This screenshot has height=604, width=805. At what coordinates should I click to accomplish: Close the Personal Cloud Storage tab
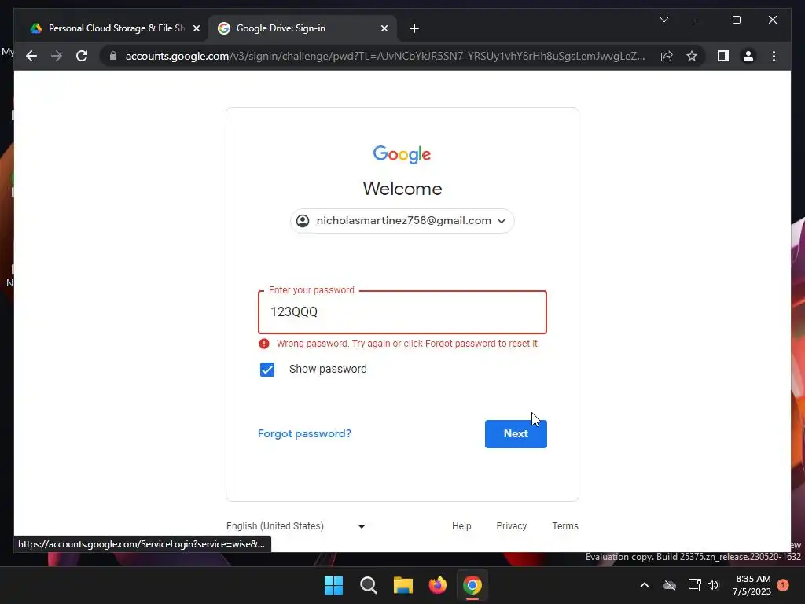click(x=196, y=28)
